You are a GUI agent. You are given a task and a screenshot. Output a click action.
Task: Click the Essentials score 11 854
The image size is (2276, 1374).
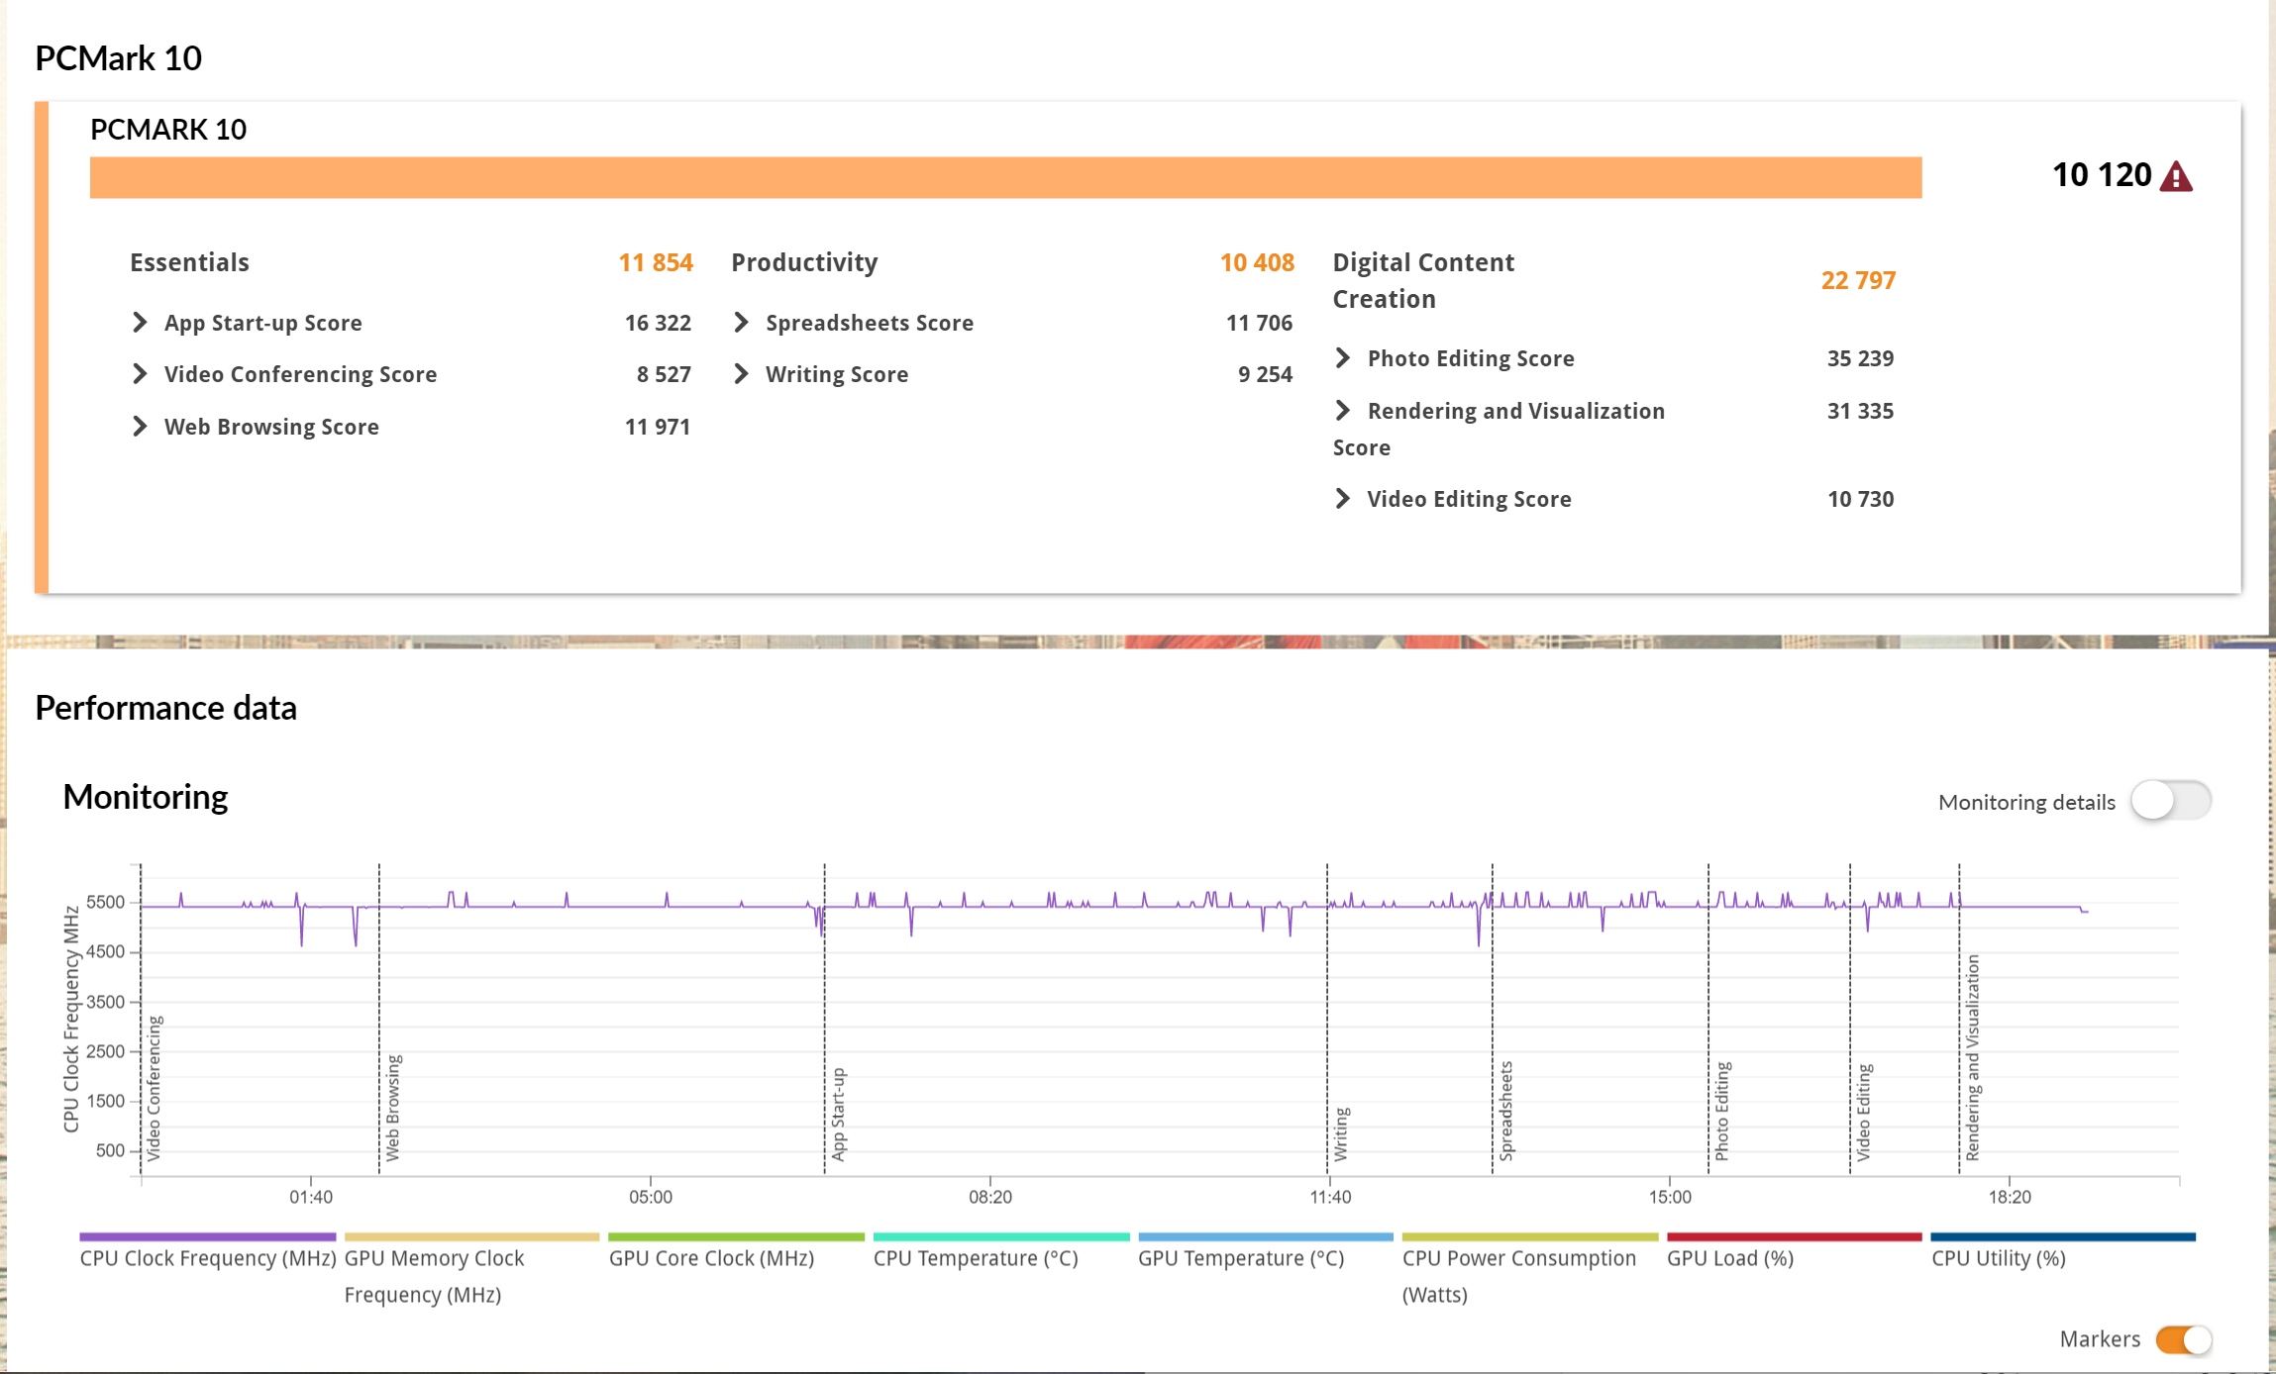(656, 262)
